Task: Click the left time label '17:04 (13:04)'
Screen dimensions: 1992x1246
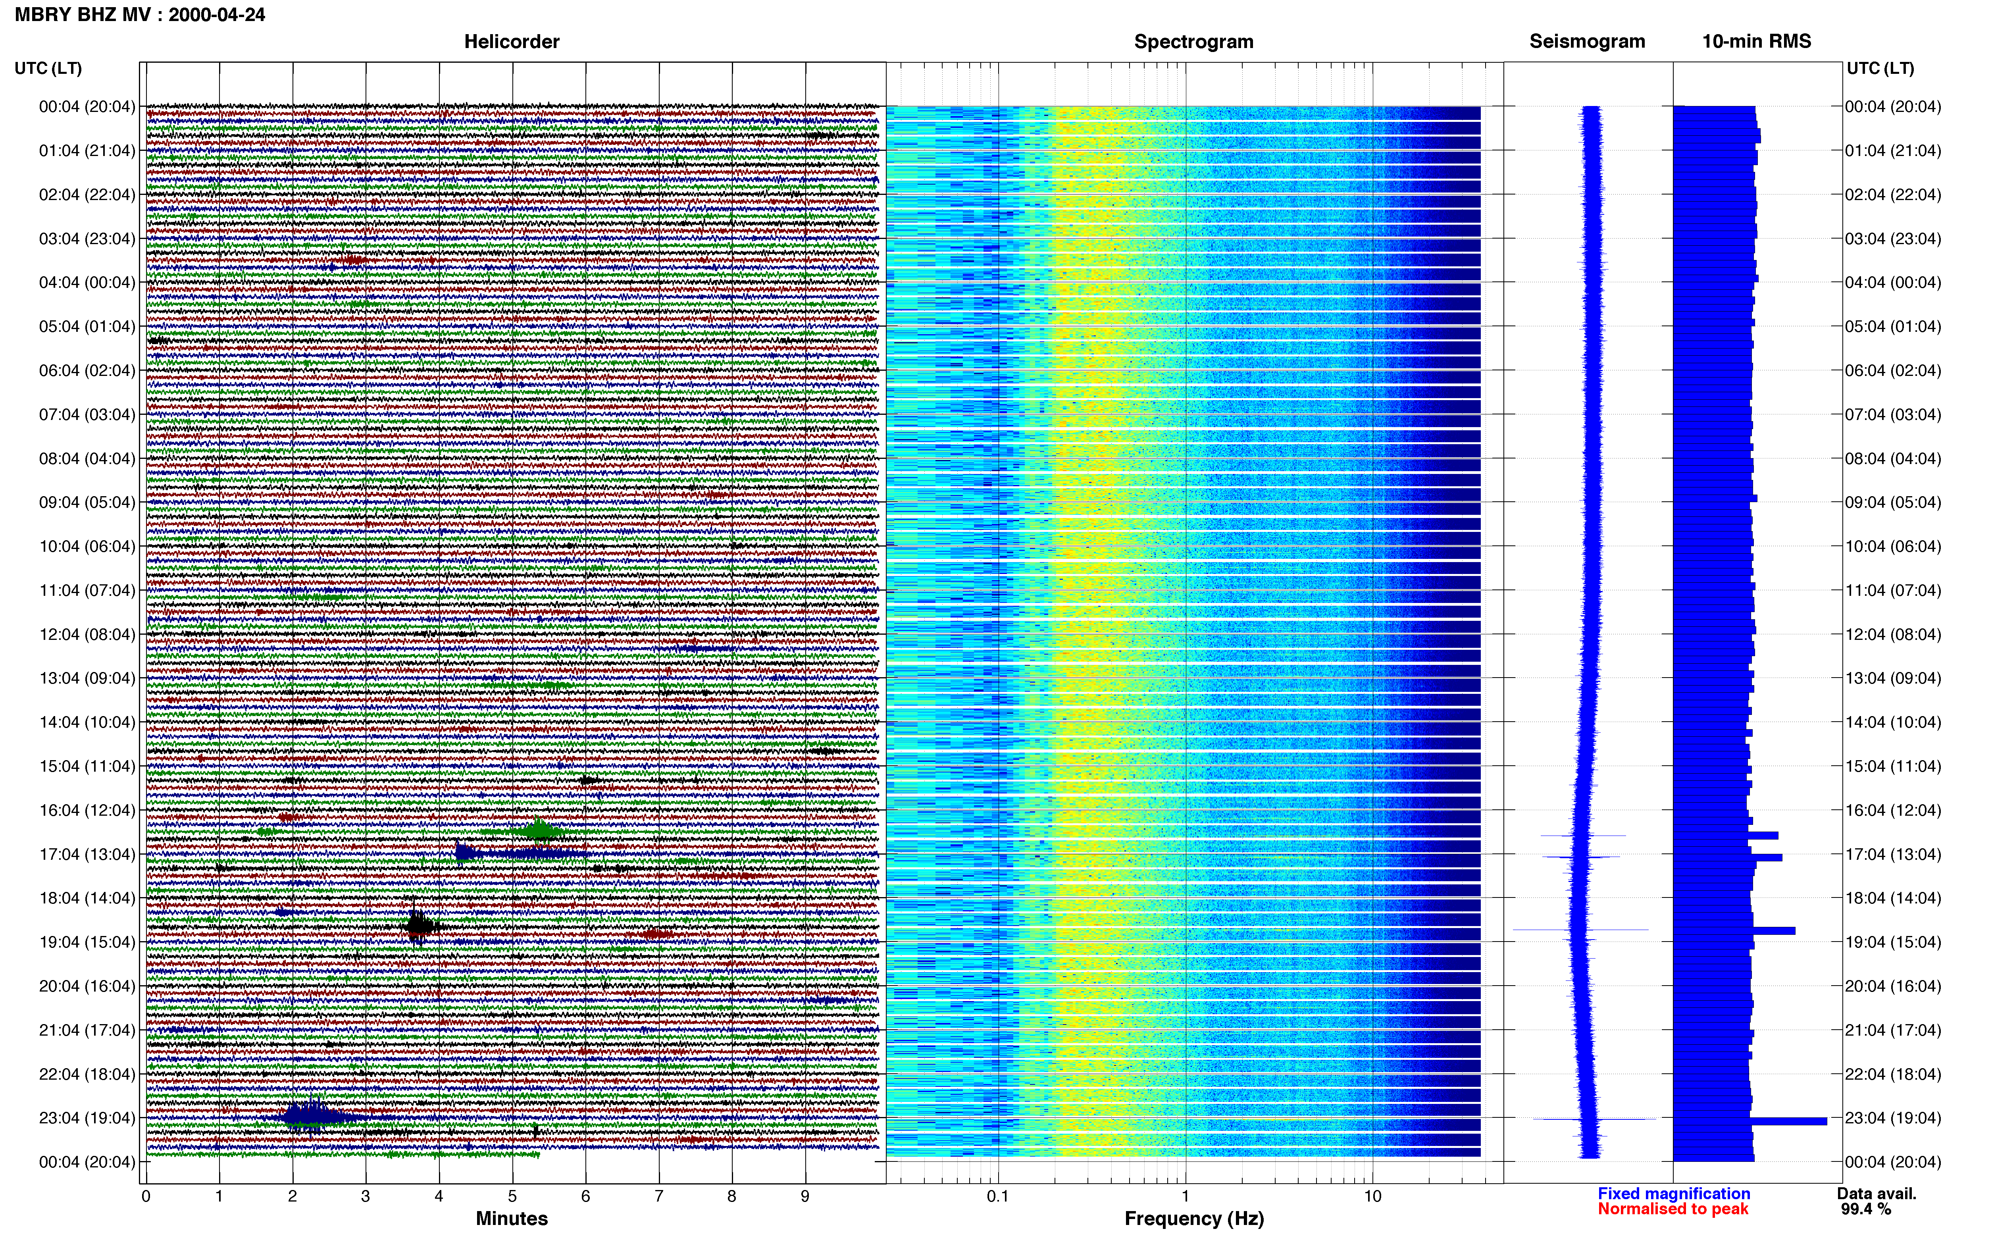Action: tap(87, 854)
